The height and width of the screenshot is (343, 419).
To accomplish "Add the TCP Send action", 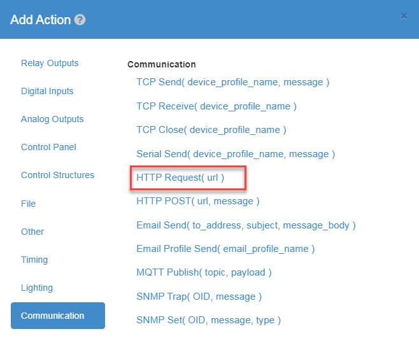I will tap(233, 82).
